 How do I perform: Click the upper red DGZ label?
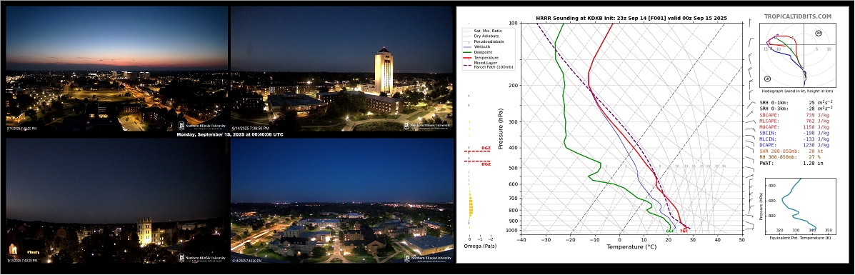486,149
